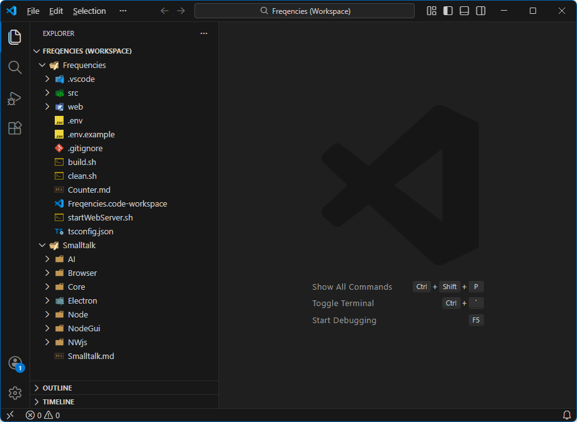Click the startWebServer.sh terminal icon
The height and width of the screenshot is (422, 577).
pyautogui.click(x=59, y=218)
